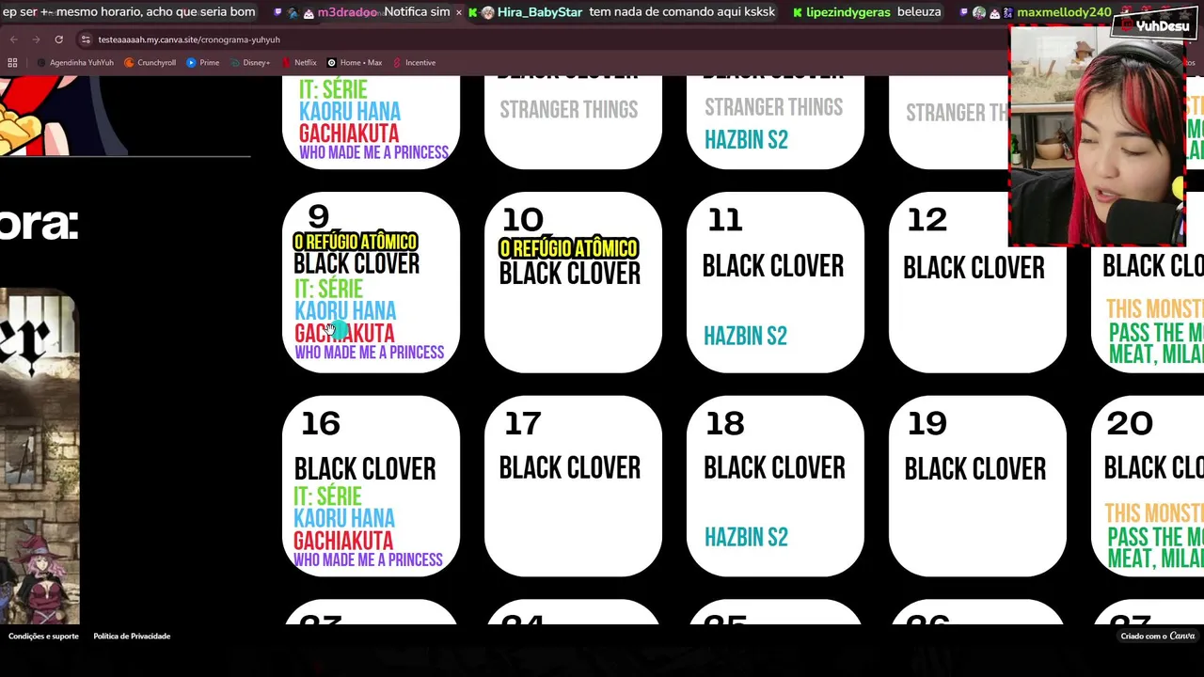
Task: Click Black Clover in day 12 card
Action: point(974,269)
